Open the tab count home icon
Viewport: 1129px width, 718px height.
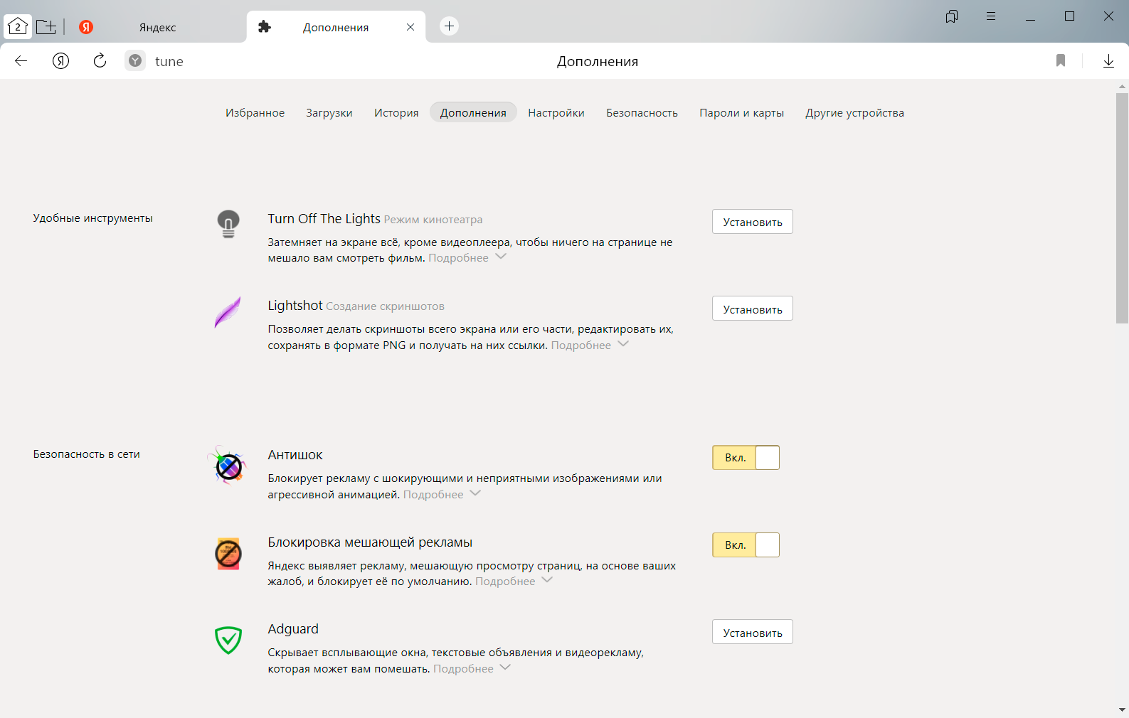click(18, 27)
